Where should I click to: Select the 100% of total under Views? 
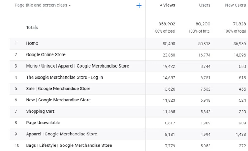(164, 31)
